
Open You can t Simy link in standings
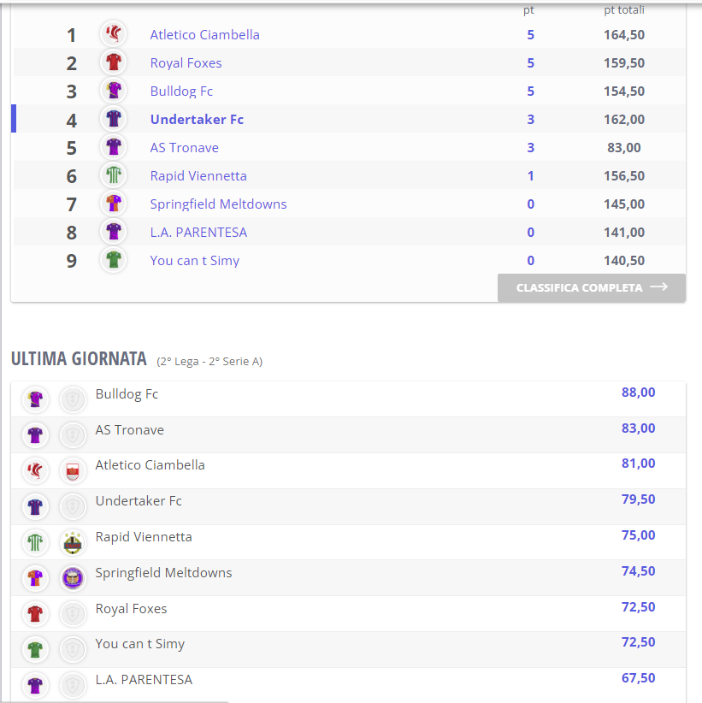click(195, 261)
